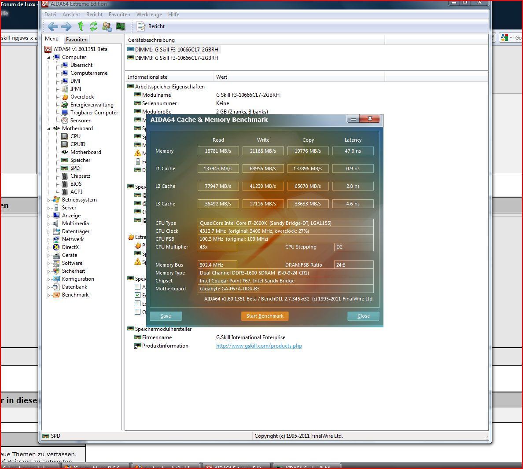
Task: Open the Werkzeuge menu
Action: point(149,15)
